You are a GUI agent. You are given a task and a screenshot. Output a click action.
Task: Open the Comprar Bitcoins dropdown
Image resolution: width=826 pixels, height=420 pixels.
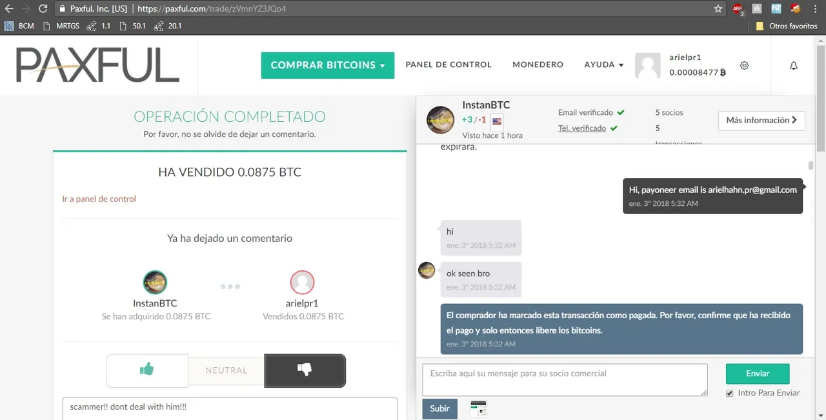[328, 65]
